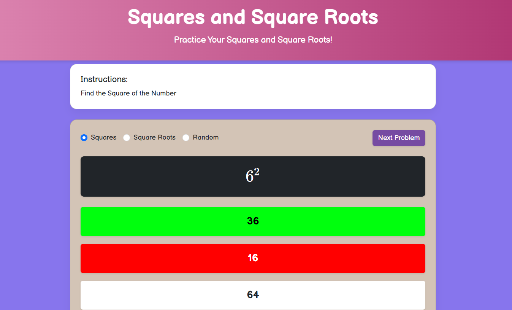Click the Square Roots label text
Viewport: 512px width, 310px height.
(x=154, y=138)
